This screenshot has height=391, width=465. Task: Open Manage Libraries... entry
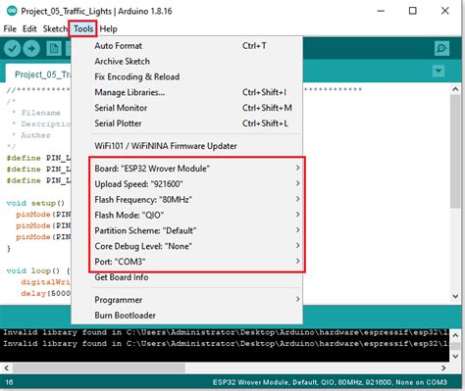point(186,92)
